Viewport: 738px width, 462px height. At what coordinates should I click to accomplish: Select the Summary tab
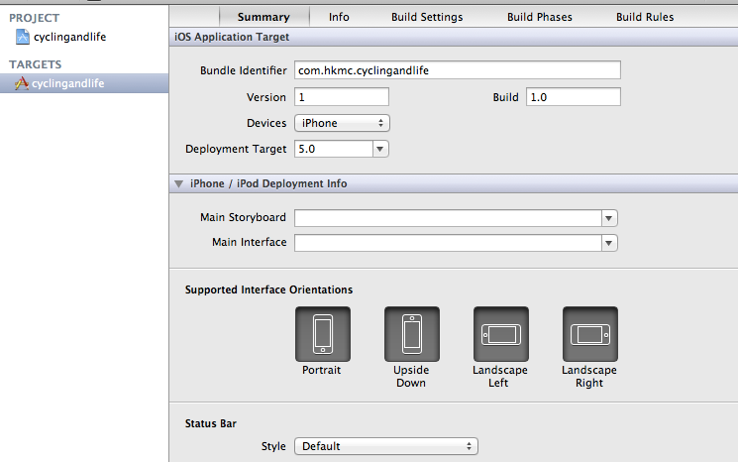(264, 17)
